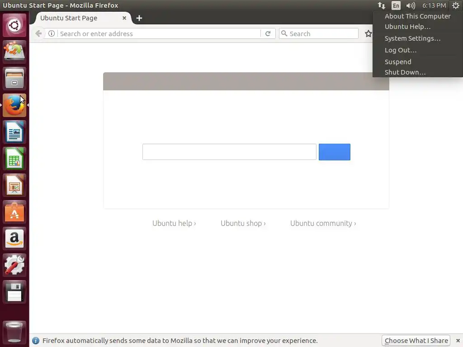This screenshot has height=347, width=463.
Task: Click the Firefox launcher icon
Action: click(14, 105)
